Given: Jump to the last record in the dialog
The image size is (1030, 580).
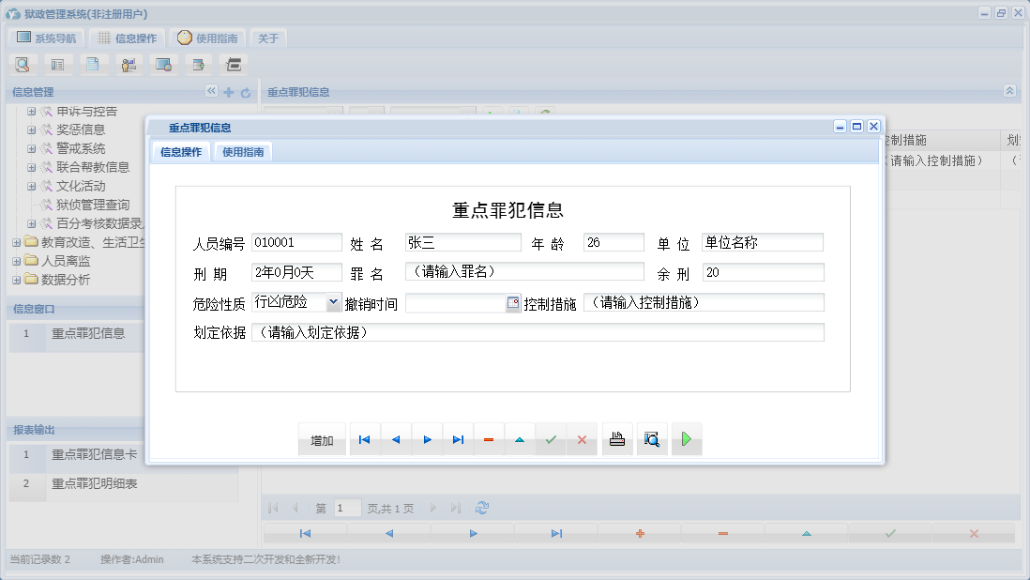Looking at the screenshot, I should coord(458,438).
